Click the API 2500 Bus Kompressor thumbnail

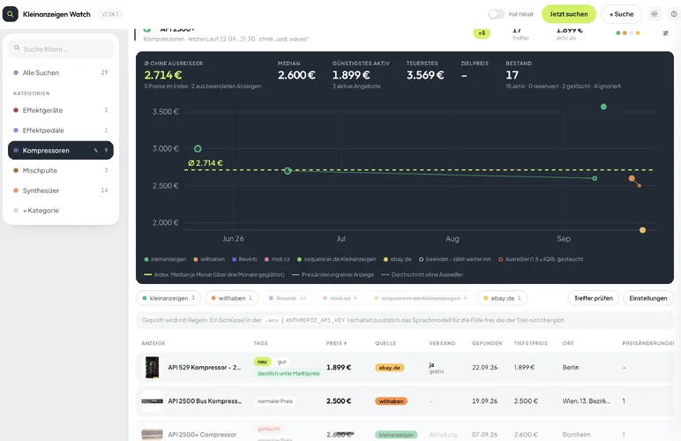[x=152, y=401]
